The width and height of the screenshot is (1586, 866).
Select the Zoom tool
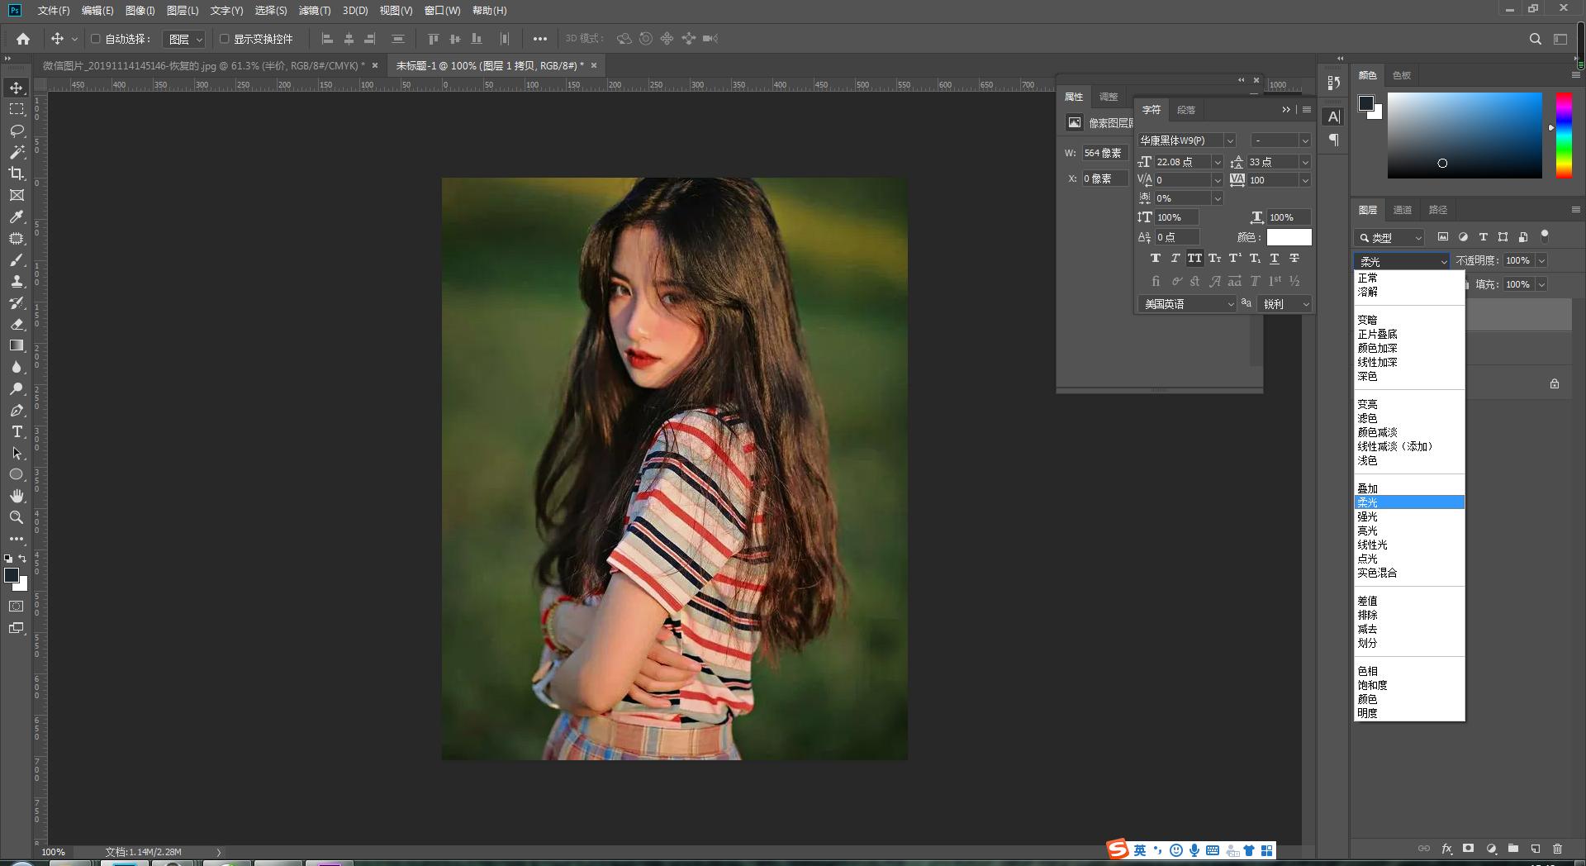click(17, 517)
